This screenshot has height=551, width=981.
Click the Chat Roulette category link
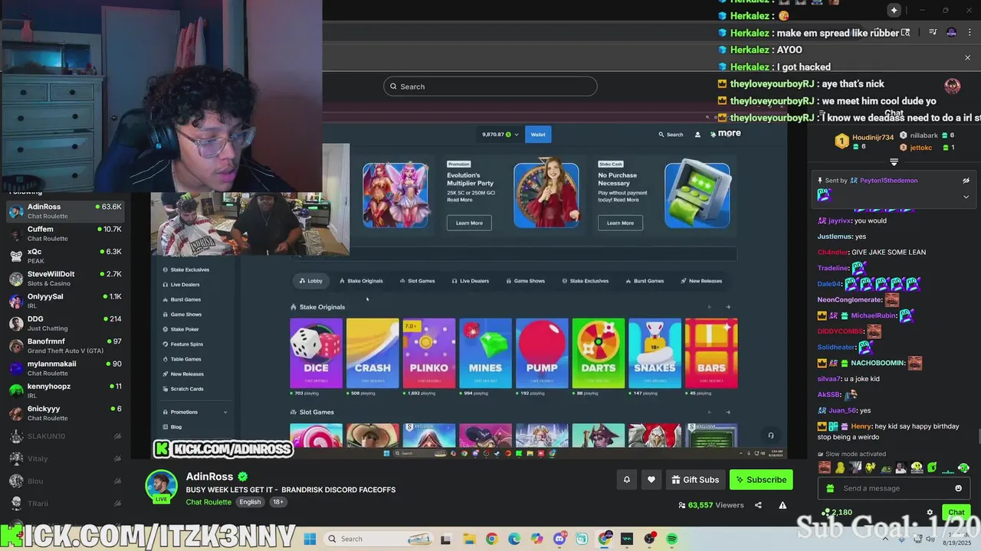[x=208, y=502]
